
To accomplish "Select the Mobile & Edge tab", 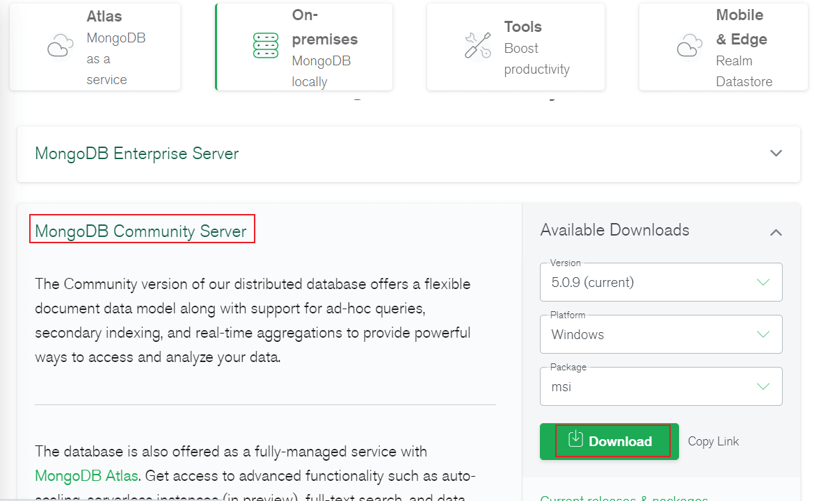I will 724,47.
